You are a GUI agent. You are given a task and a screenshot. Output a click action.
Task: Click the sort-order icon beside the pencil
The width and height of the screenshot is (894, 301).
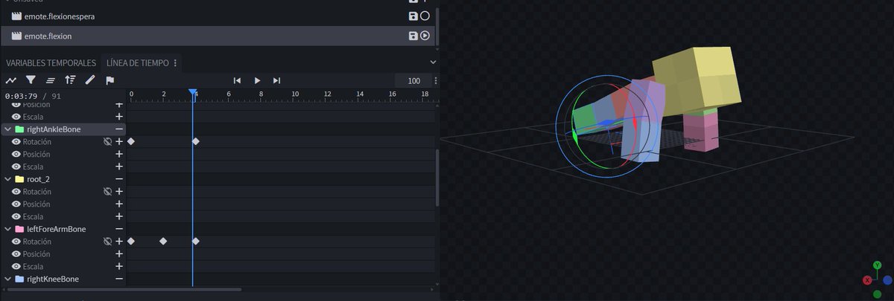[x=70, y=80]
